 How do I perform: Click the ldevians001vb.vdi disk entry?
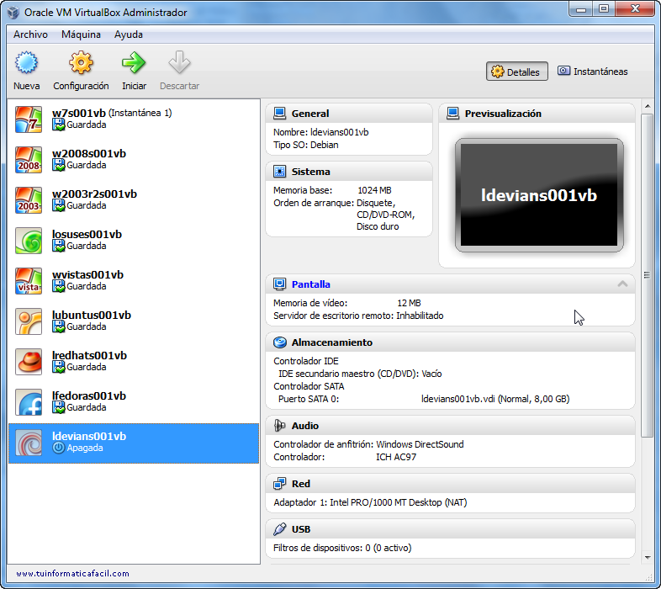[x=495, y=399]
